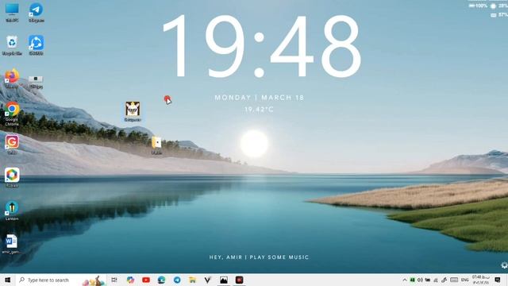Click the PLAY SOME MUSIC widget text
This screenshot has width=508, height=286.
point(279,257)
